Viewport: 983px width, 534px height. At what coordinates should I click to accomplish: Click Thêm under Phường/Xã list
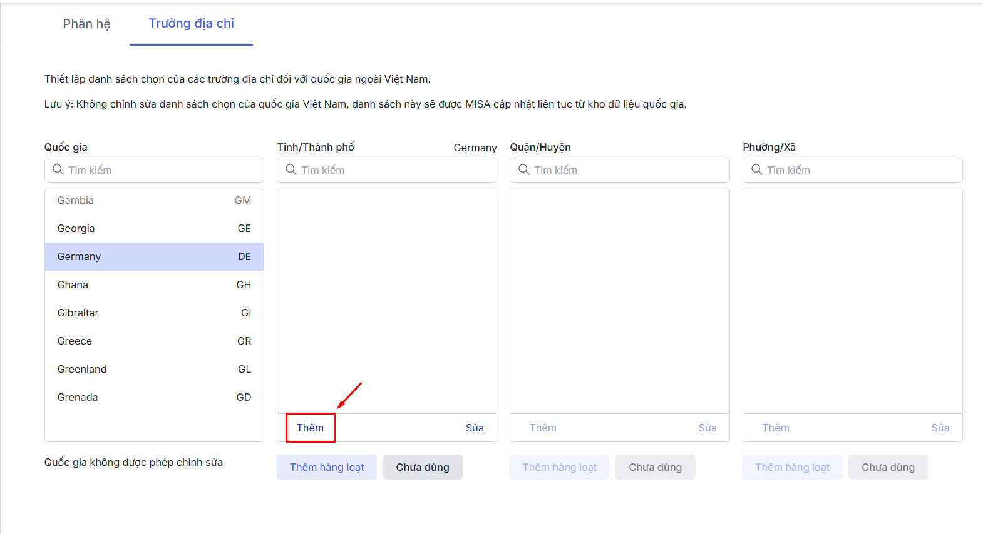pyautogui.click(x=776, y=428)
